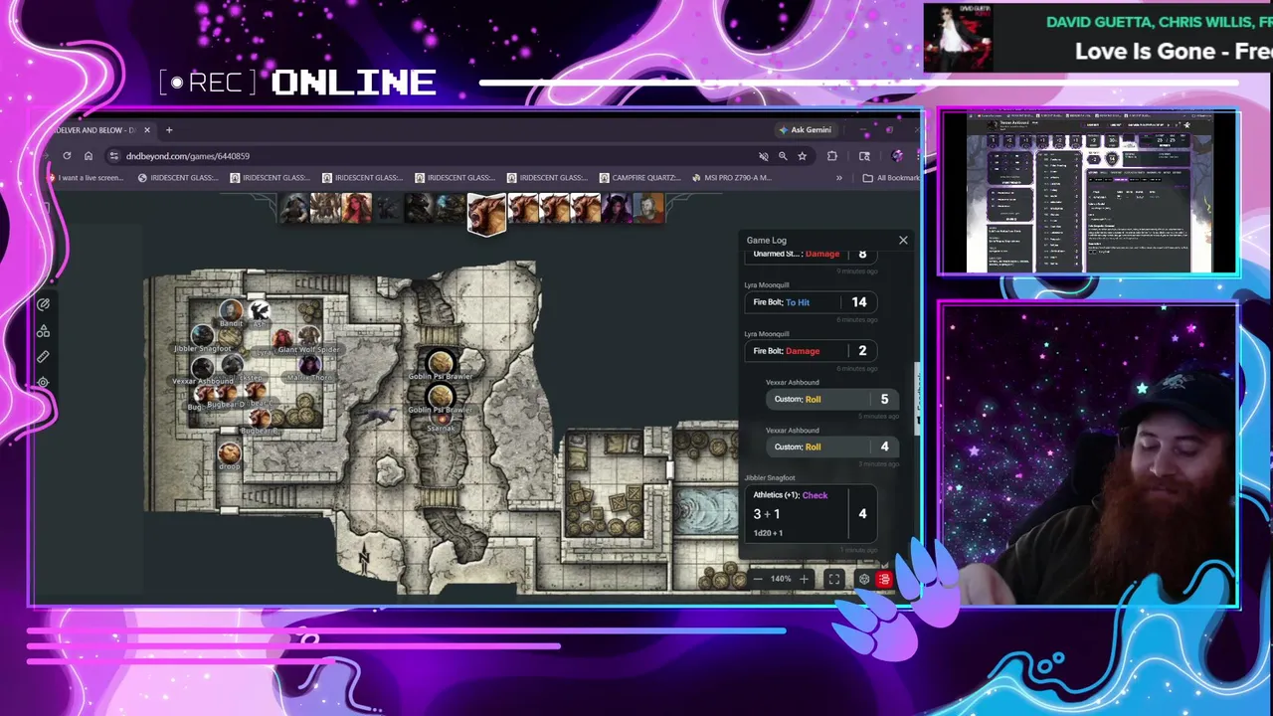Image resolution: width=1273 pixels, height=716 pixels.
Task: Click the eye-slash icon in address bar
Action: click(x=764, y=156)
